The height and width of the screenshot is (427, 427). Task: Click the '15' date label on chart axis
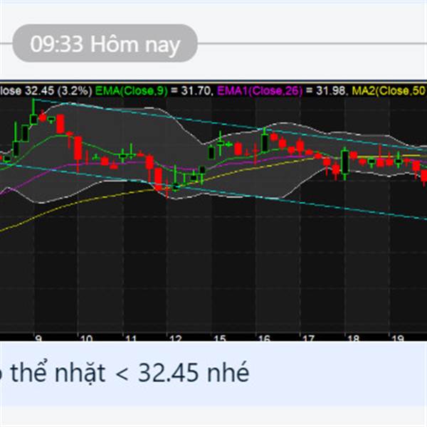(x=220, y=337)
